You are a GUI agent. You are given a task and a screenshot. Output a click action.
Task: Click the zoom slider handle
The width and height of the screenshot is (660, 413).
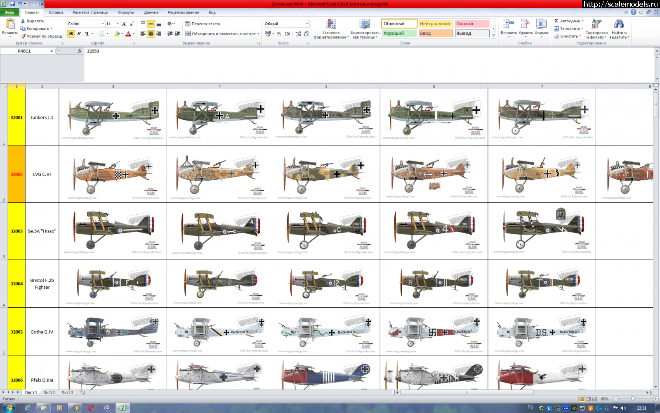click(x=632, y=399)
